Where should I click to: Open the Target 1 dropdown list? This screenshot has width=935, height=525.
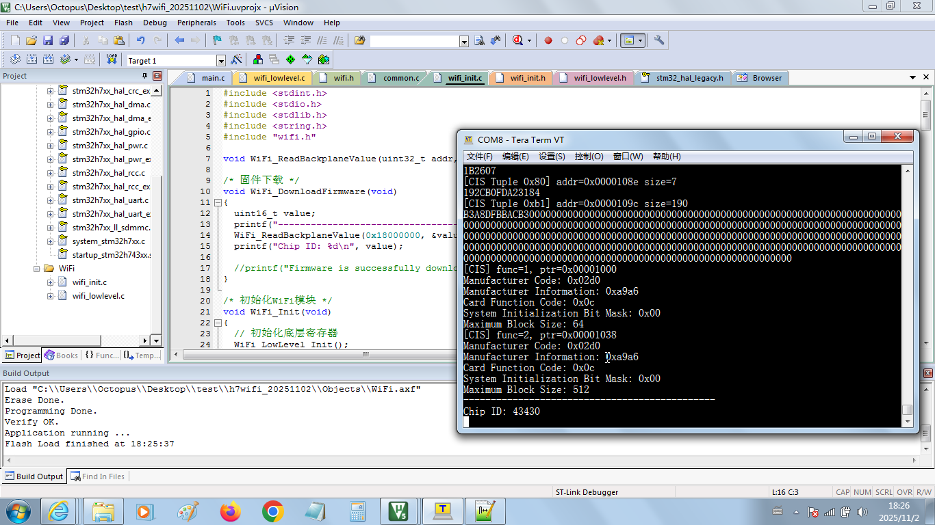(x=220, y=61)
